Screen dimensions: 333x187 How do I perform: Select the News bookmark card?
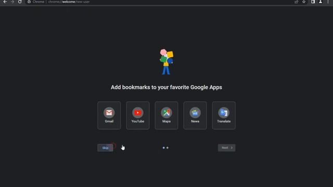195,115
